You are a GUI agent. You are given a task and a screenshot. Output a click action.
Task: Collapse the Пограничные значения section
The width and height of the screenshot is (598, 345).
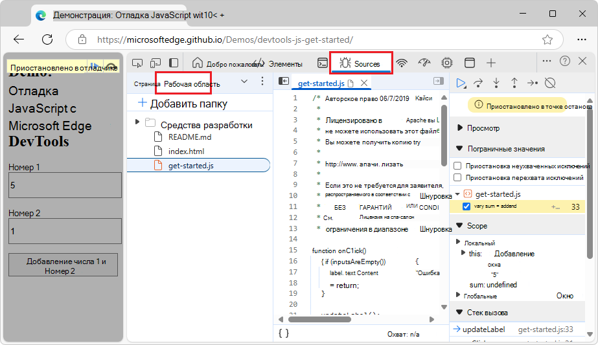point(459,148)
